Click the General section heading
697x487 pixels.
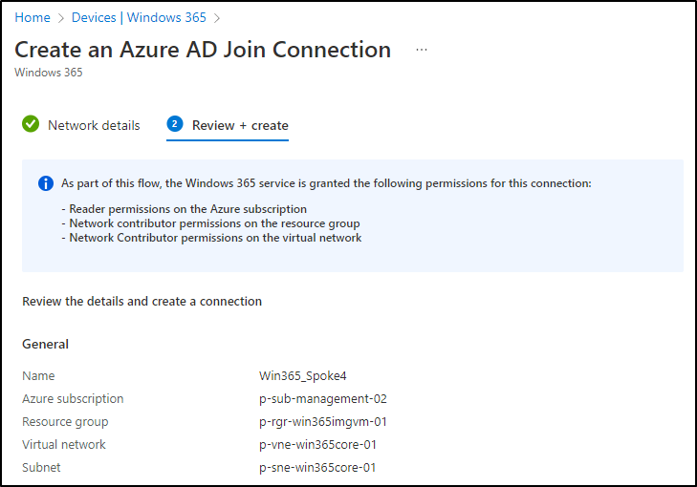(x=45, y=344)
